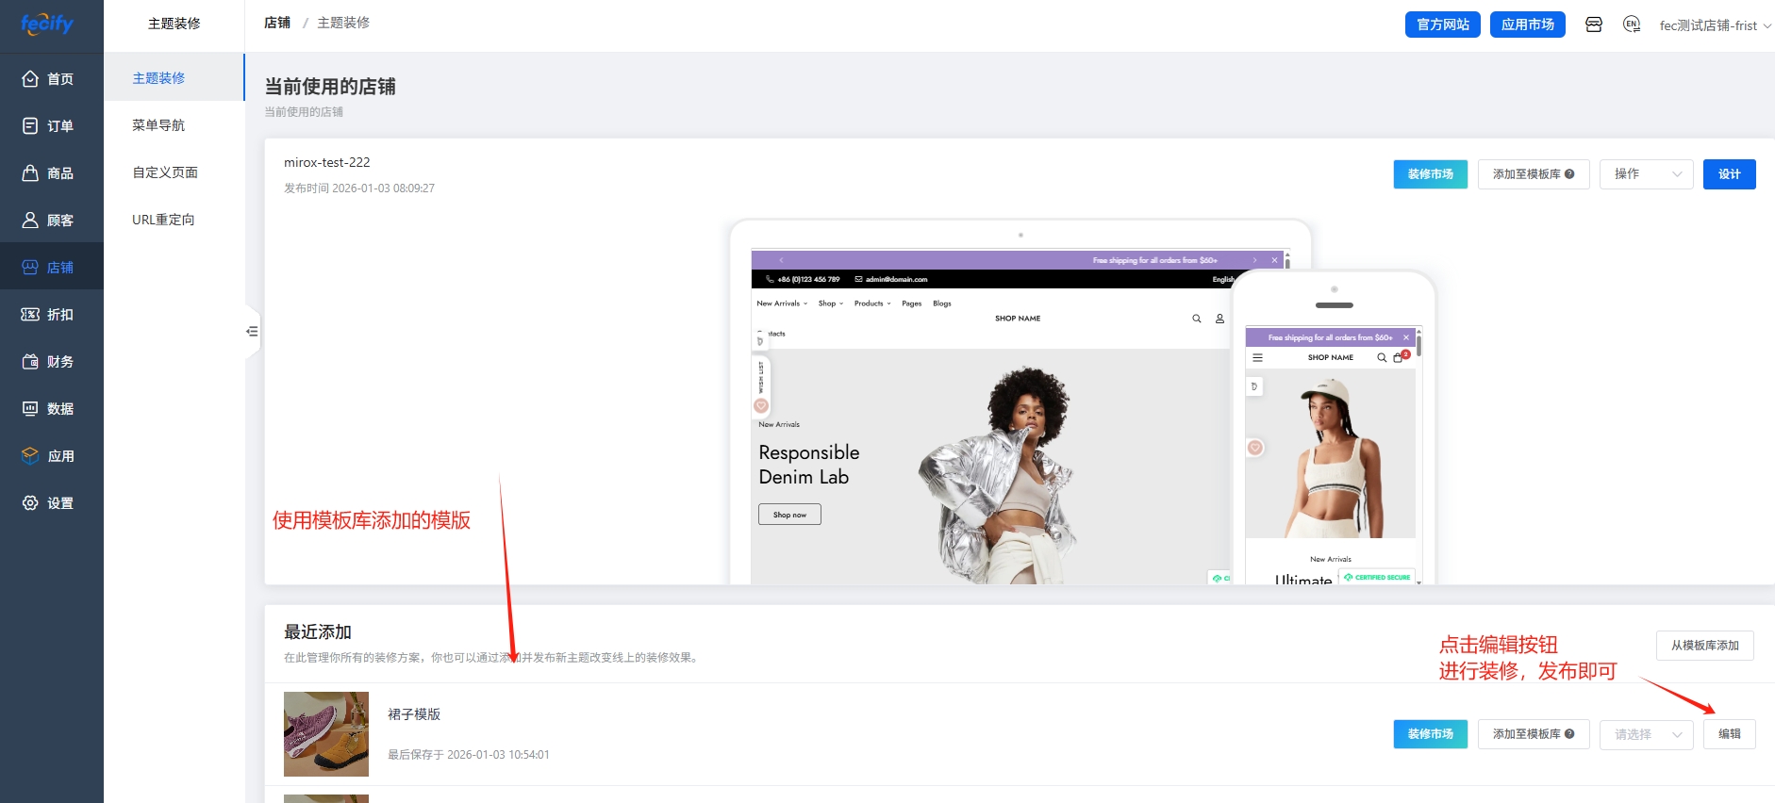Open the orders icon in sidebar

[30, 126]
